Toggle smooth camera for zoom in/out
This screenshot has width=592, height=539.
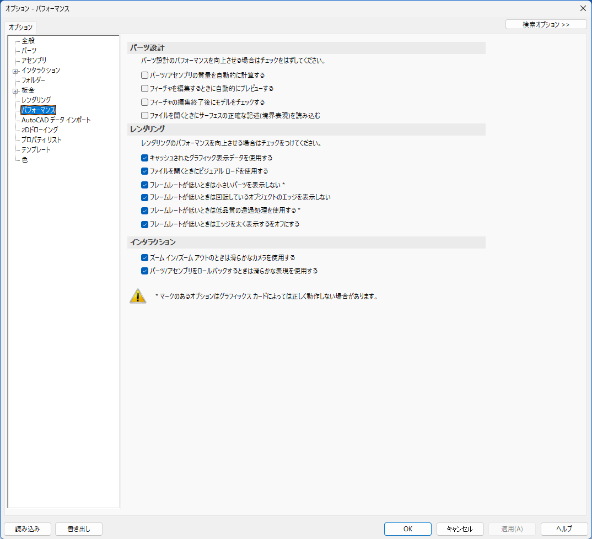click(144, 257)
